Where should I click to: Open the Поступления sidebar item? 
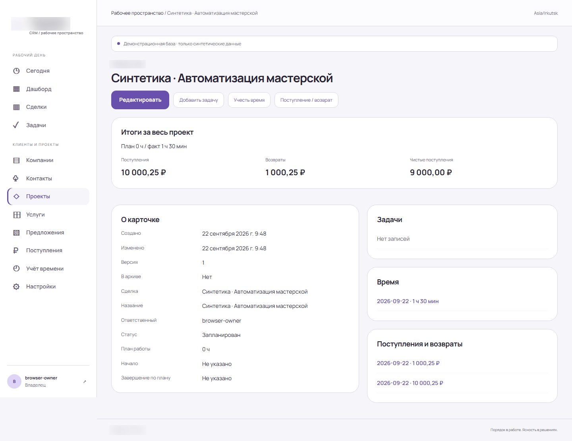48,250
